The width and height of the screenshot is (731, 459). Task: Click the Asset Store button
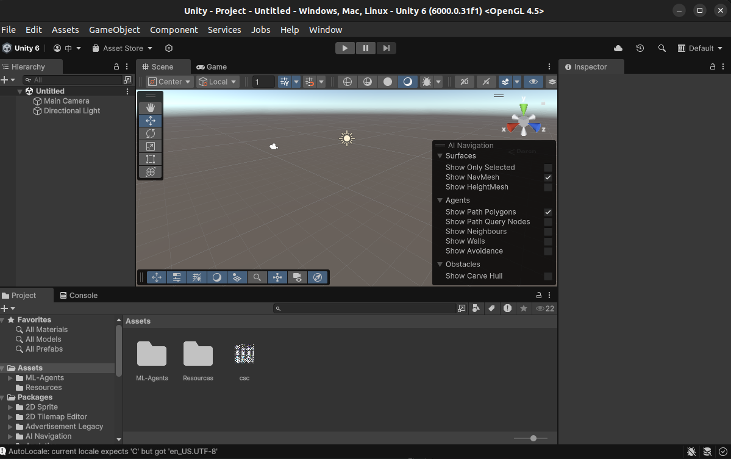click(121, 48)
